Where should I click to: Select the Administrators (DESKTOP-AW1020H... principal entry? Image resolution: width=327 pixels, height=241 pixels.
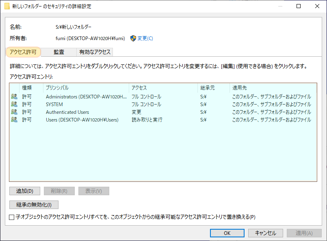(86, 97)
